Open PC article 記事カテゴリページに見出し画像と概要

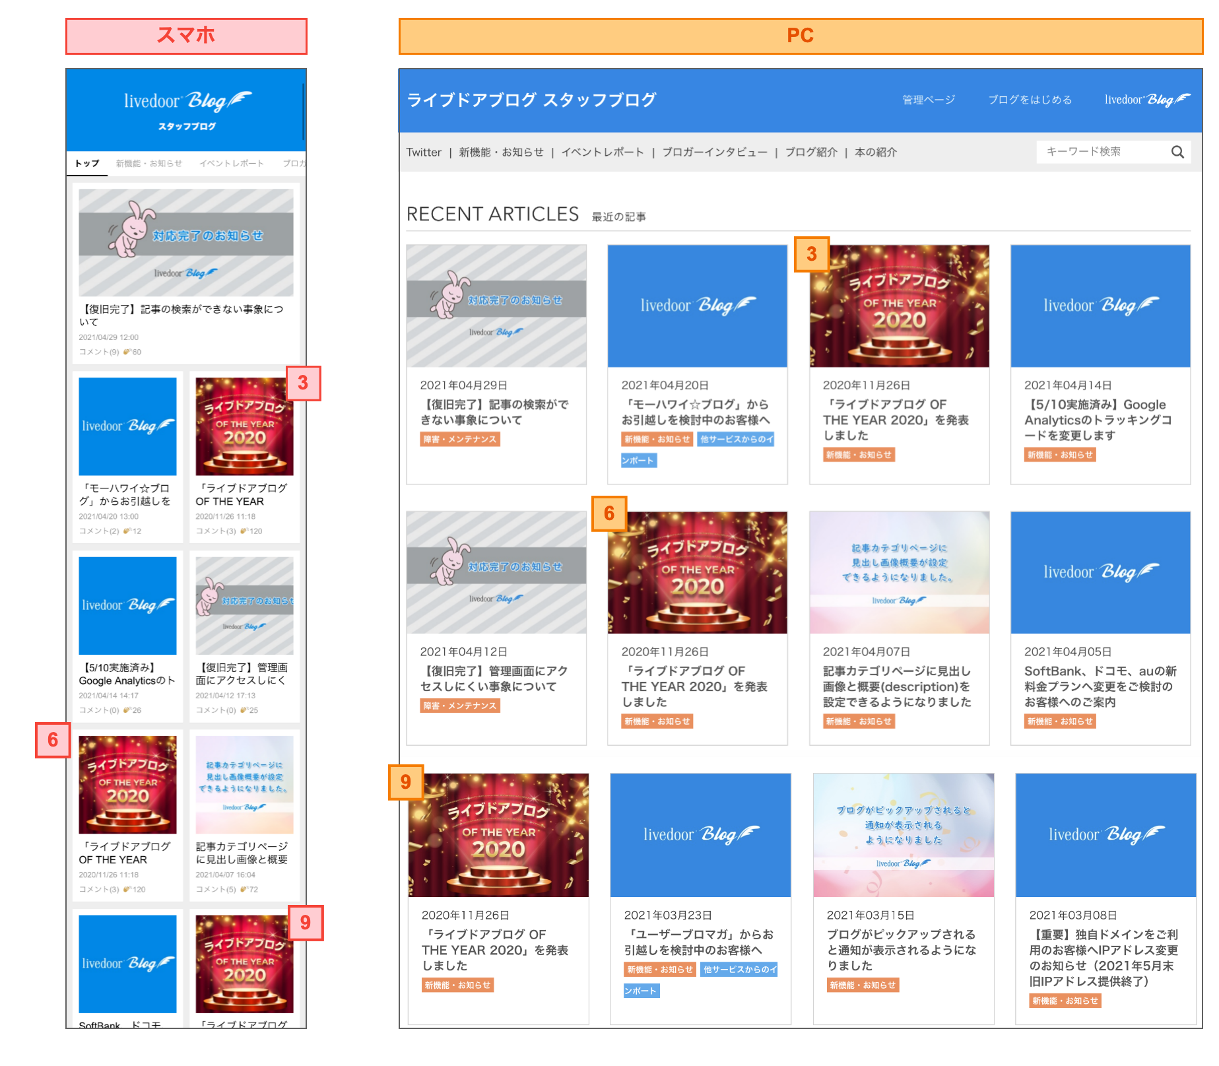coord(897,686)
